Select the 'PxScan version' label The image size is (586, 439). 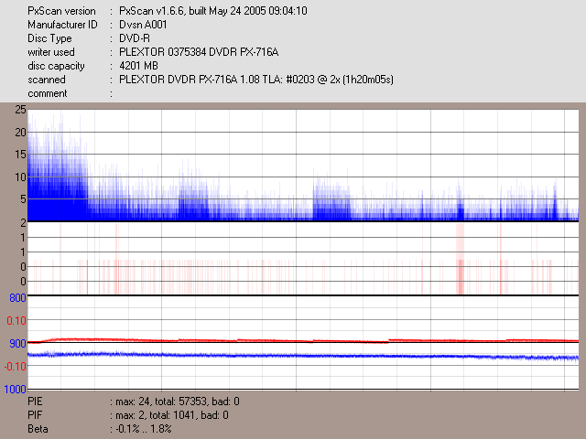click(x=61, y=11)
